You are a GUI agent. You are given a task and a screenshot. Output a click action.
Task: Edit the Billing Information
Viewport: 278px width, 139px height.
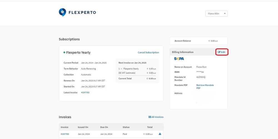222,52
